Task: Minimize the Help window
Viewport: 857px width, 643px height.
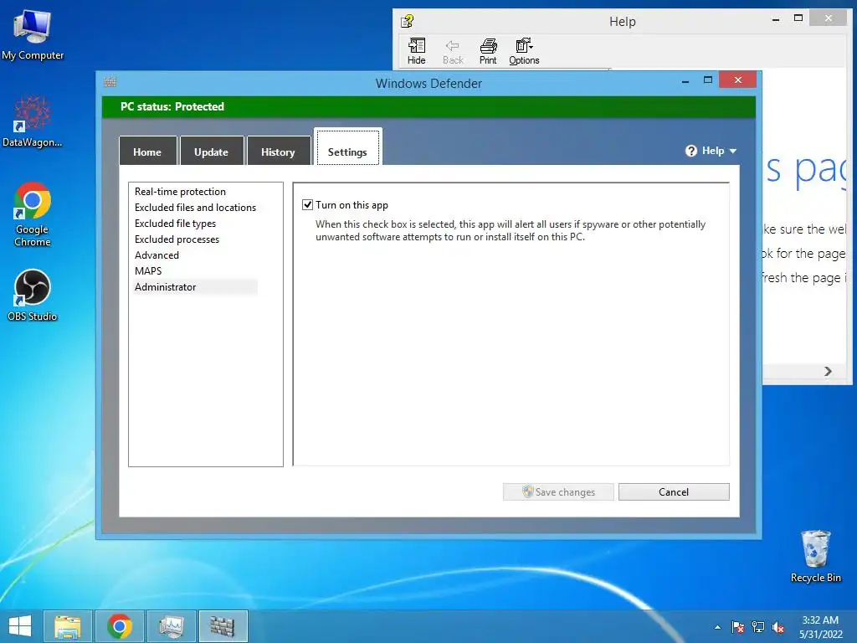Action: pyautogui.click(x=776, y=18)
